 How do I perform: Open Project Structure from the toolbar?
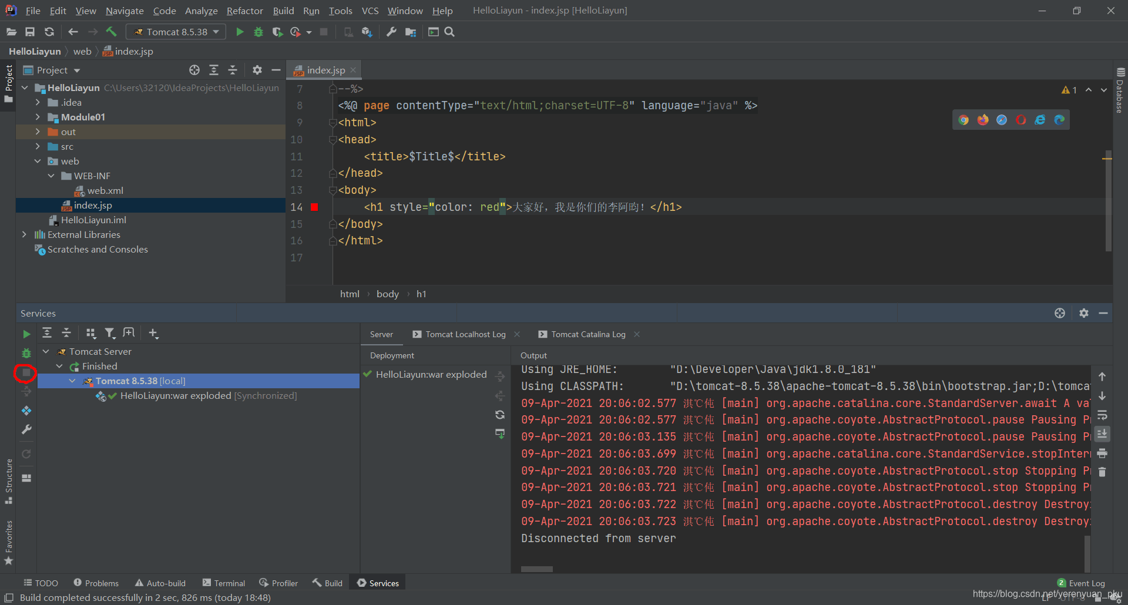[410, 32]
